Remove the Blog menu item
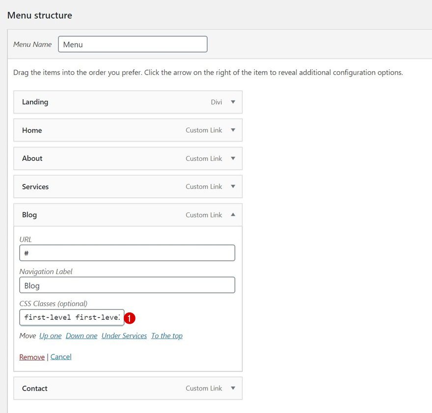This screenshot has width=432, height=413. (x=31, y=357)
